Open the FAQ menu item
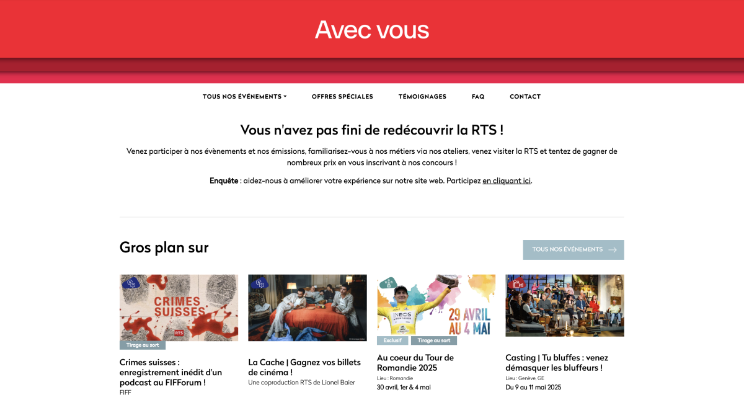This screenshot has height=418, width=744. pos(478,97)
